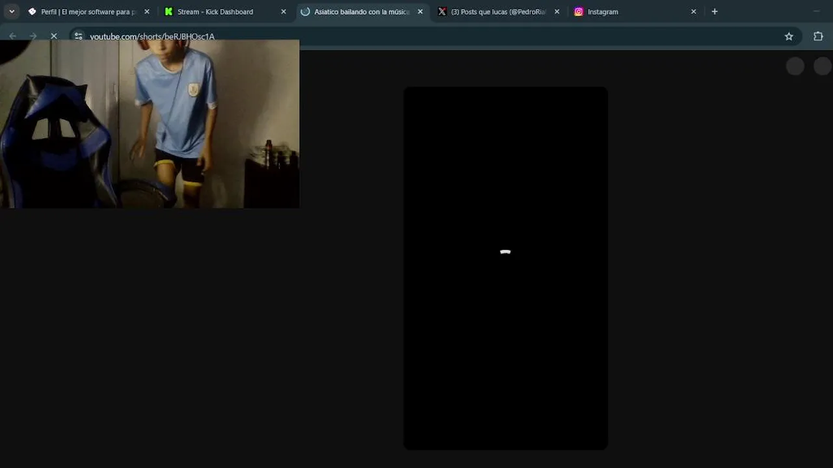The image size is (833, 468).
Task: Switch to the Perfil software tab
Action: [89, 12]
